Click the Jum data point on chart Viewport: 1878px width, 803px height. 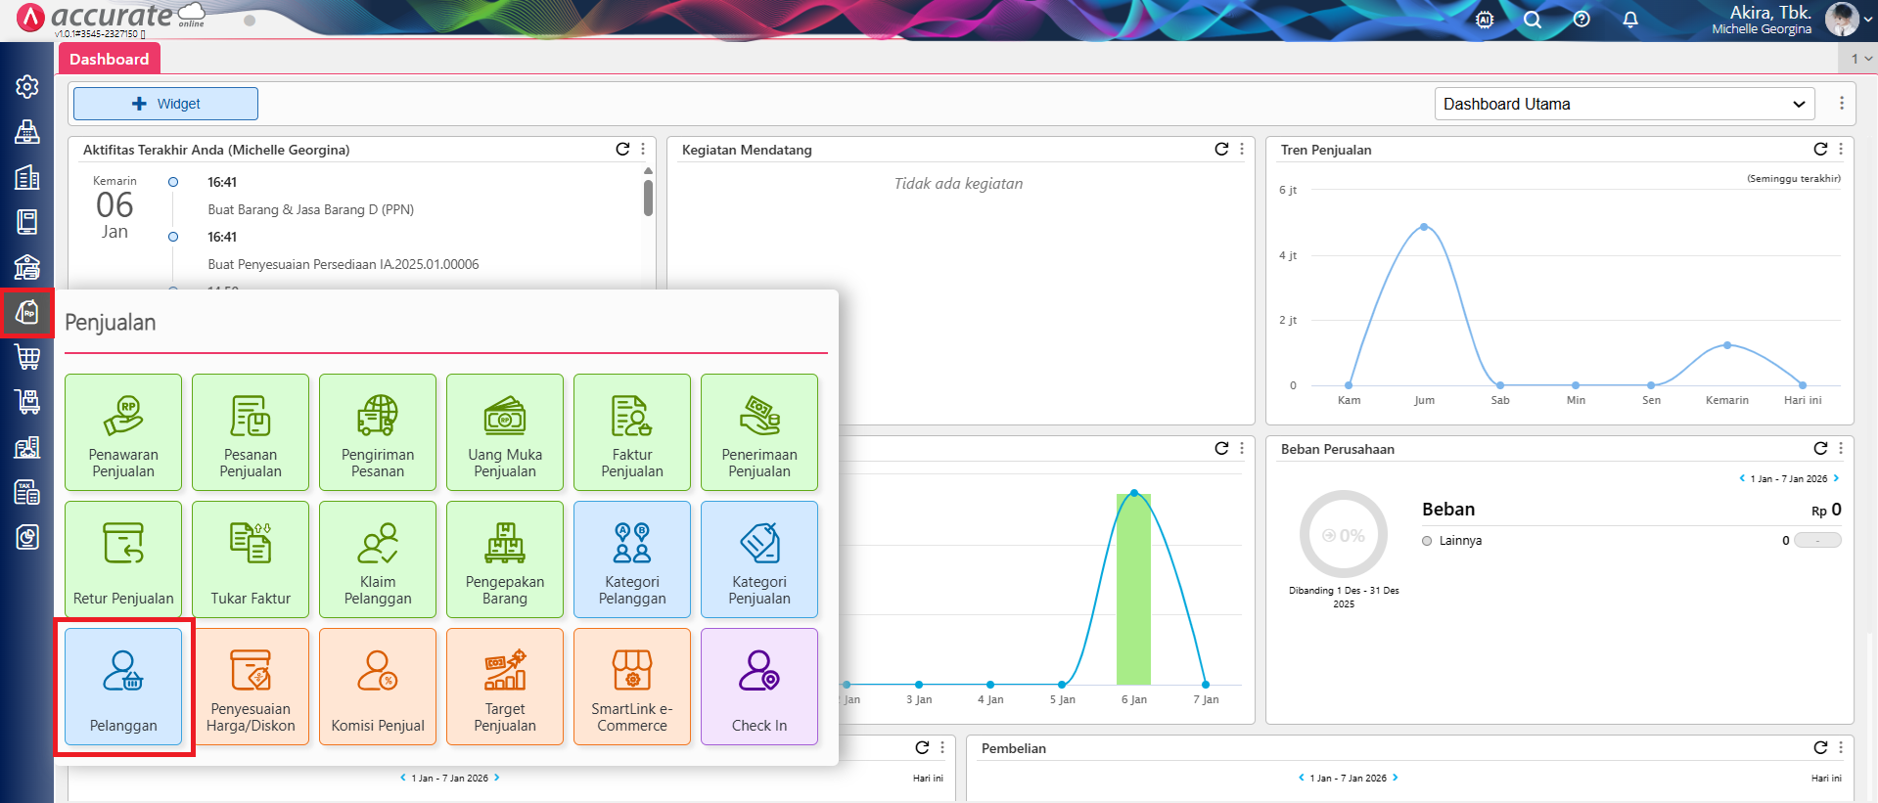[1424, 227]
